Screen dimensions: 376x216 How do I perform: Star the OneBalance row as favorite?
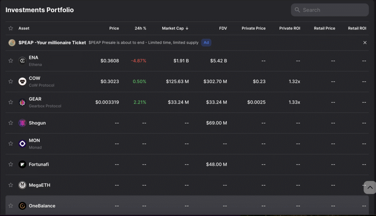pyautogui.click(x=11, y=206)
